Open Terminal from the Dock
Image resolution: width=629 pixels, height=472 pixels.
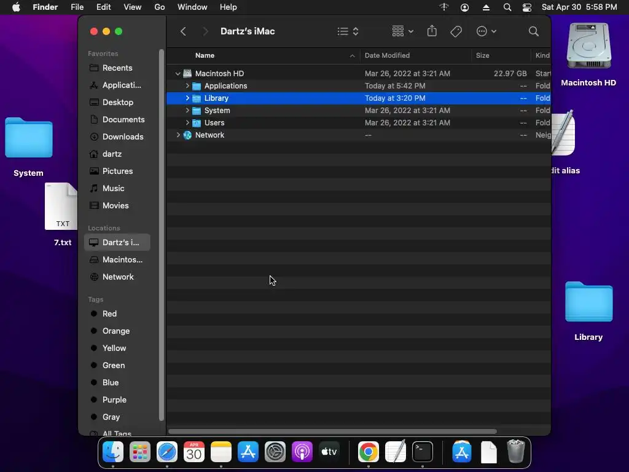tap(423, 452)
